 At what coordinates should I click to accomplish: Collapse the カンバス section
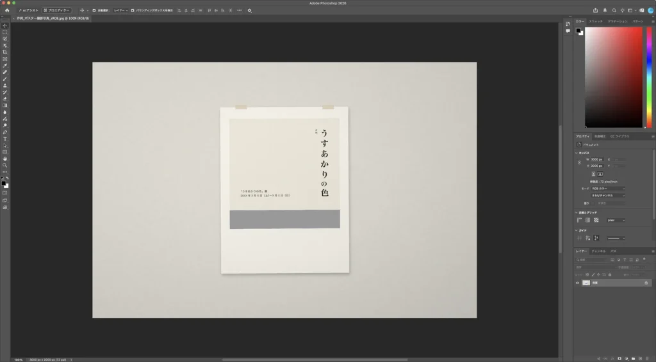(576, 153)
